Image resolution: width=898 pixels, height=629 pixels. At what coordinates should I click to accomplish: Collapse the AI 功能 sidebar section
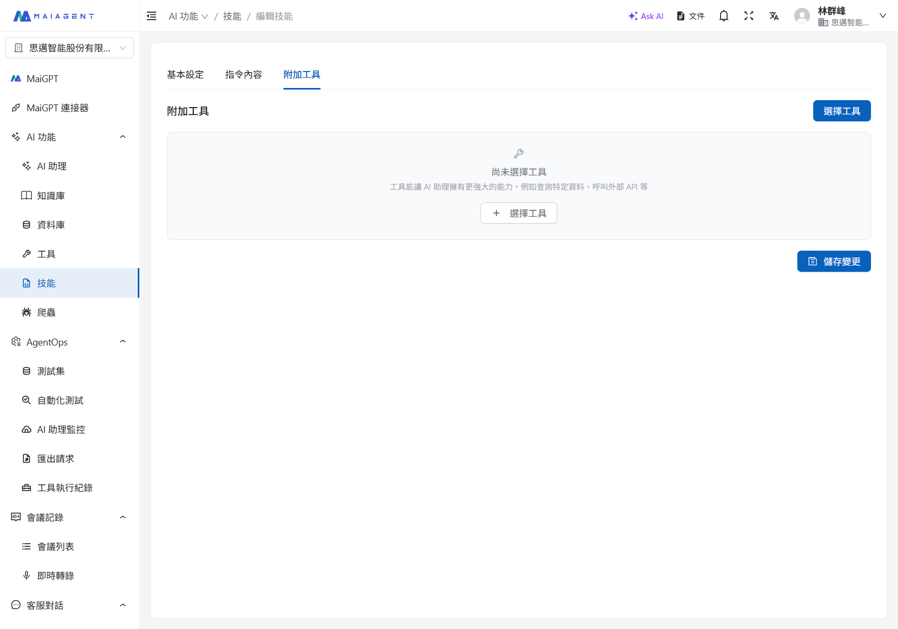122,137
